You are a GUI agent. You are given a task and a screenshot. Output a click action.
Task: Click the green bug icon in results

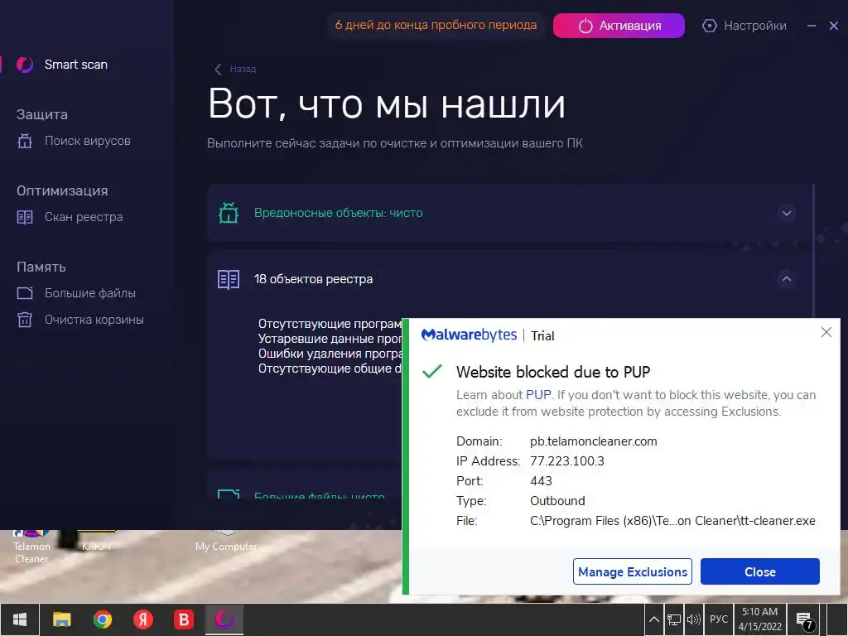pyautogui.click(x=229, y=213)
